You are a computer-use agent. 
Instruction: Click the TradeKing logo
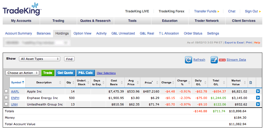tap(22, 9)
